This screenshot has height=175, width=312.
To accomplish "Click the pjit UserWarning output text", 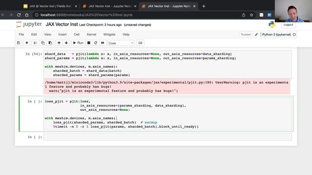I will point(167,87).
